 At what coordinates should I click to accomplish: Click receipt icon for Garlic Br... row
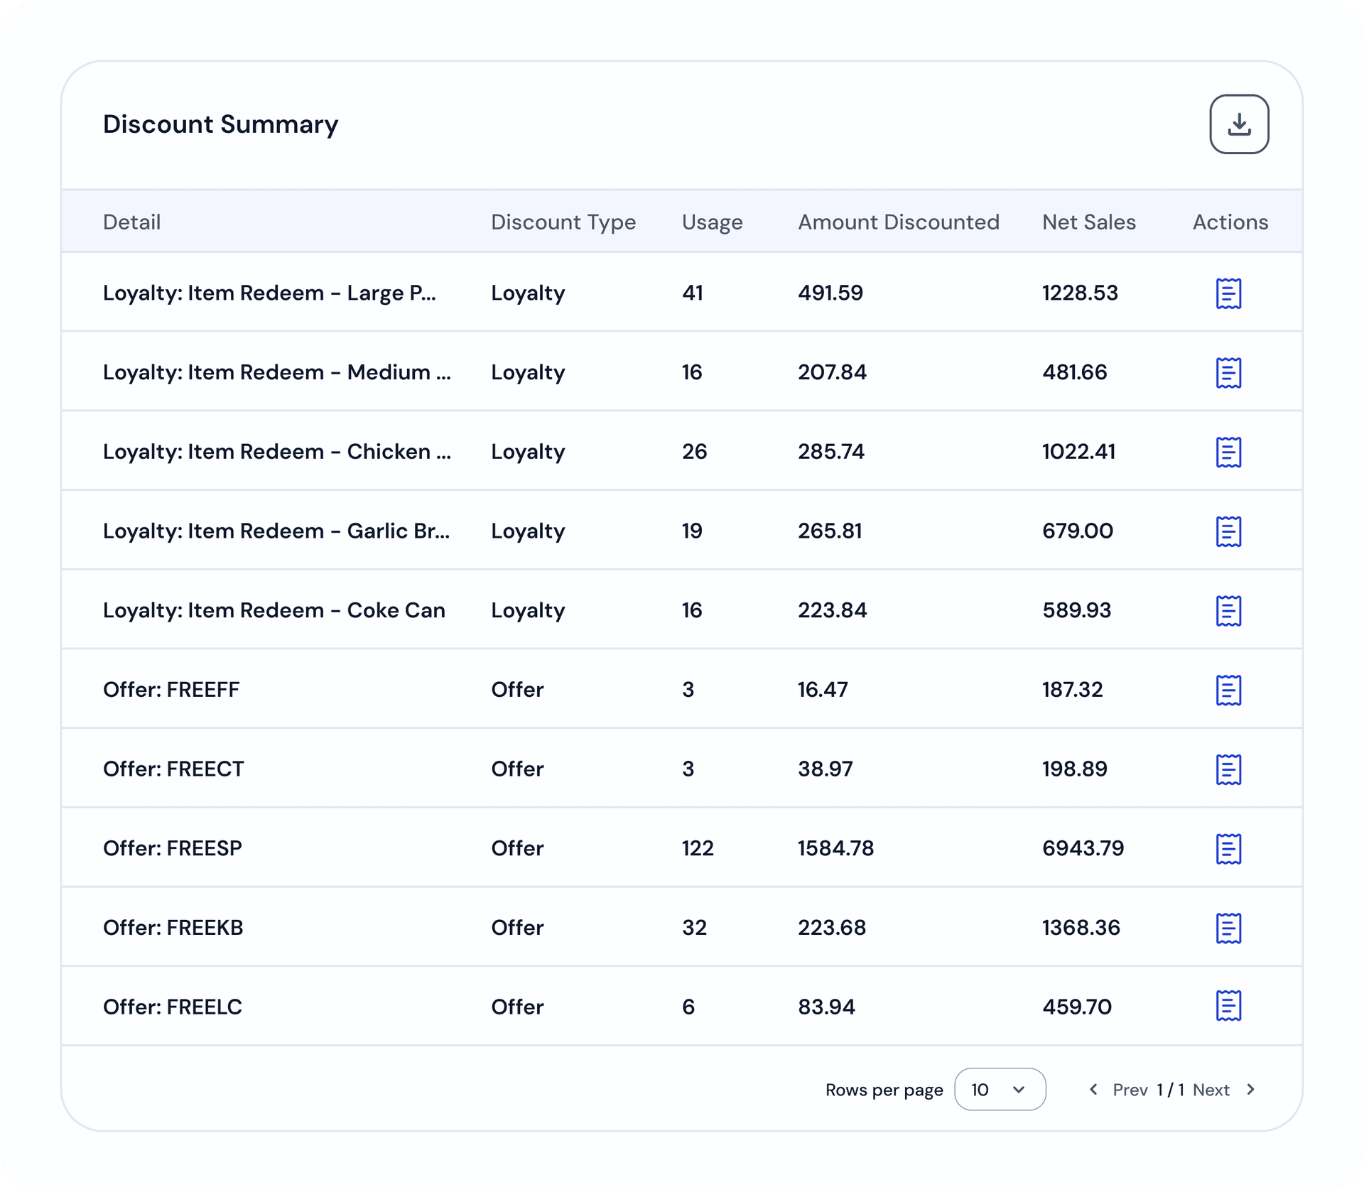[1228, 531]
